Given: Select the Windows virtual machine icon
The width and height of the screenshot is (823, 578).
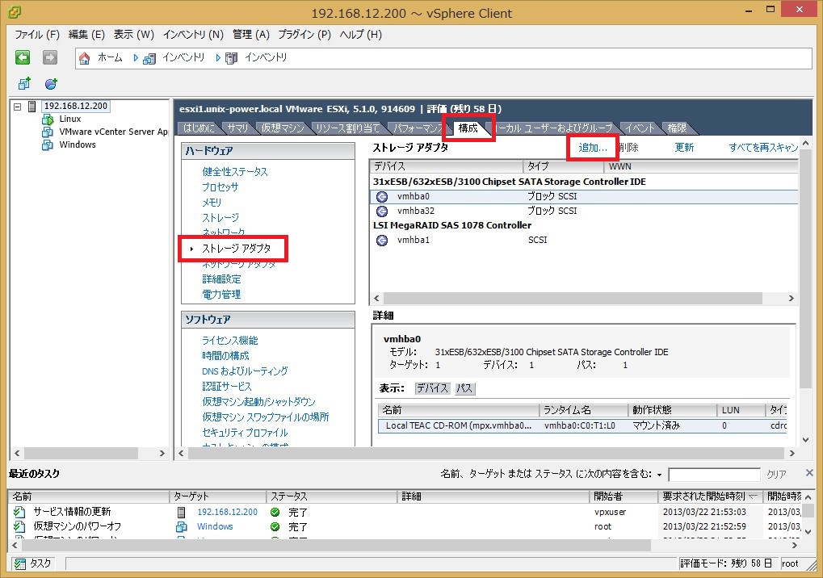Looking at the screenshot, I should (48, 144).
